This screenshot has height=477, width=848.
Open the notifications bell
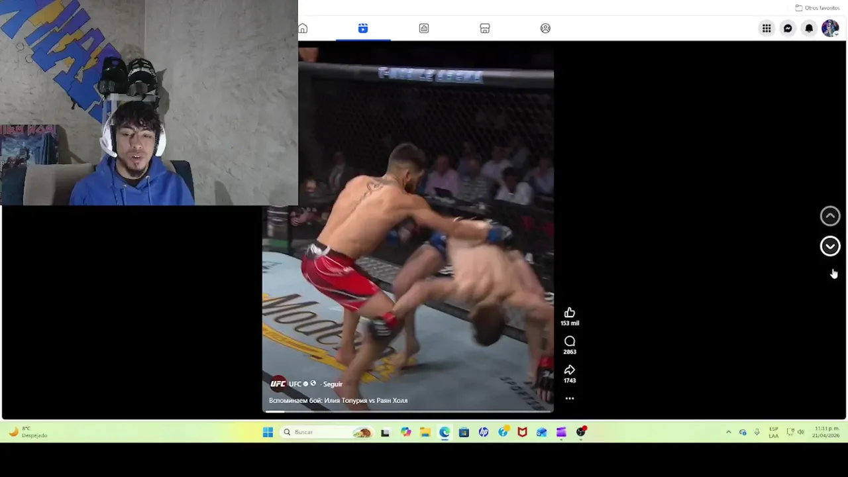pyautogui.click(x=809, y=28)
